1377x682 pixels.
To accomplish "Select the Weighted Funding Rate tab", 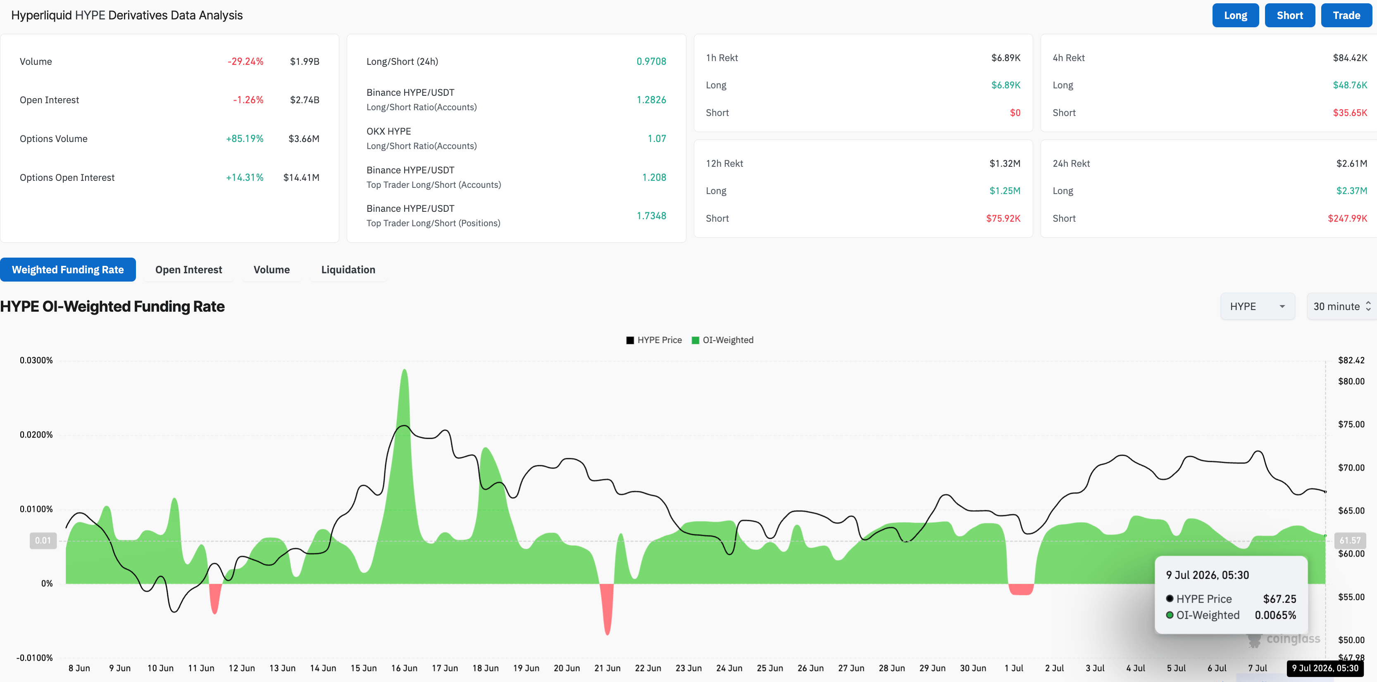I will [x=68, y=270].
